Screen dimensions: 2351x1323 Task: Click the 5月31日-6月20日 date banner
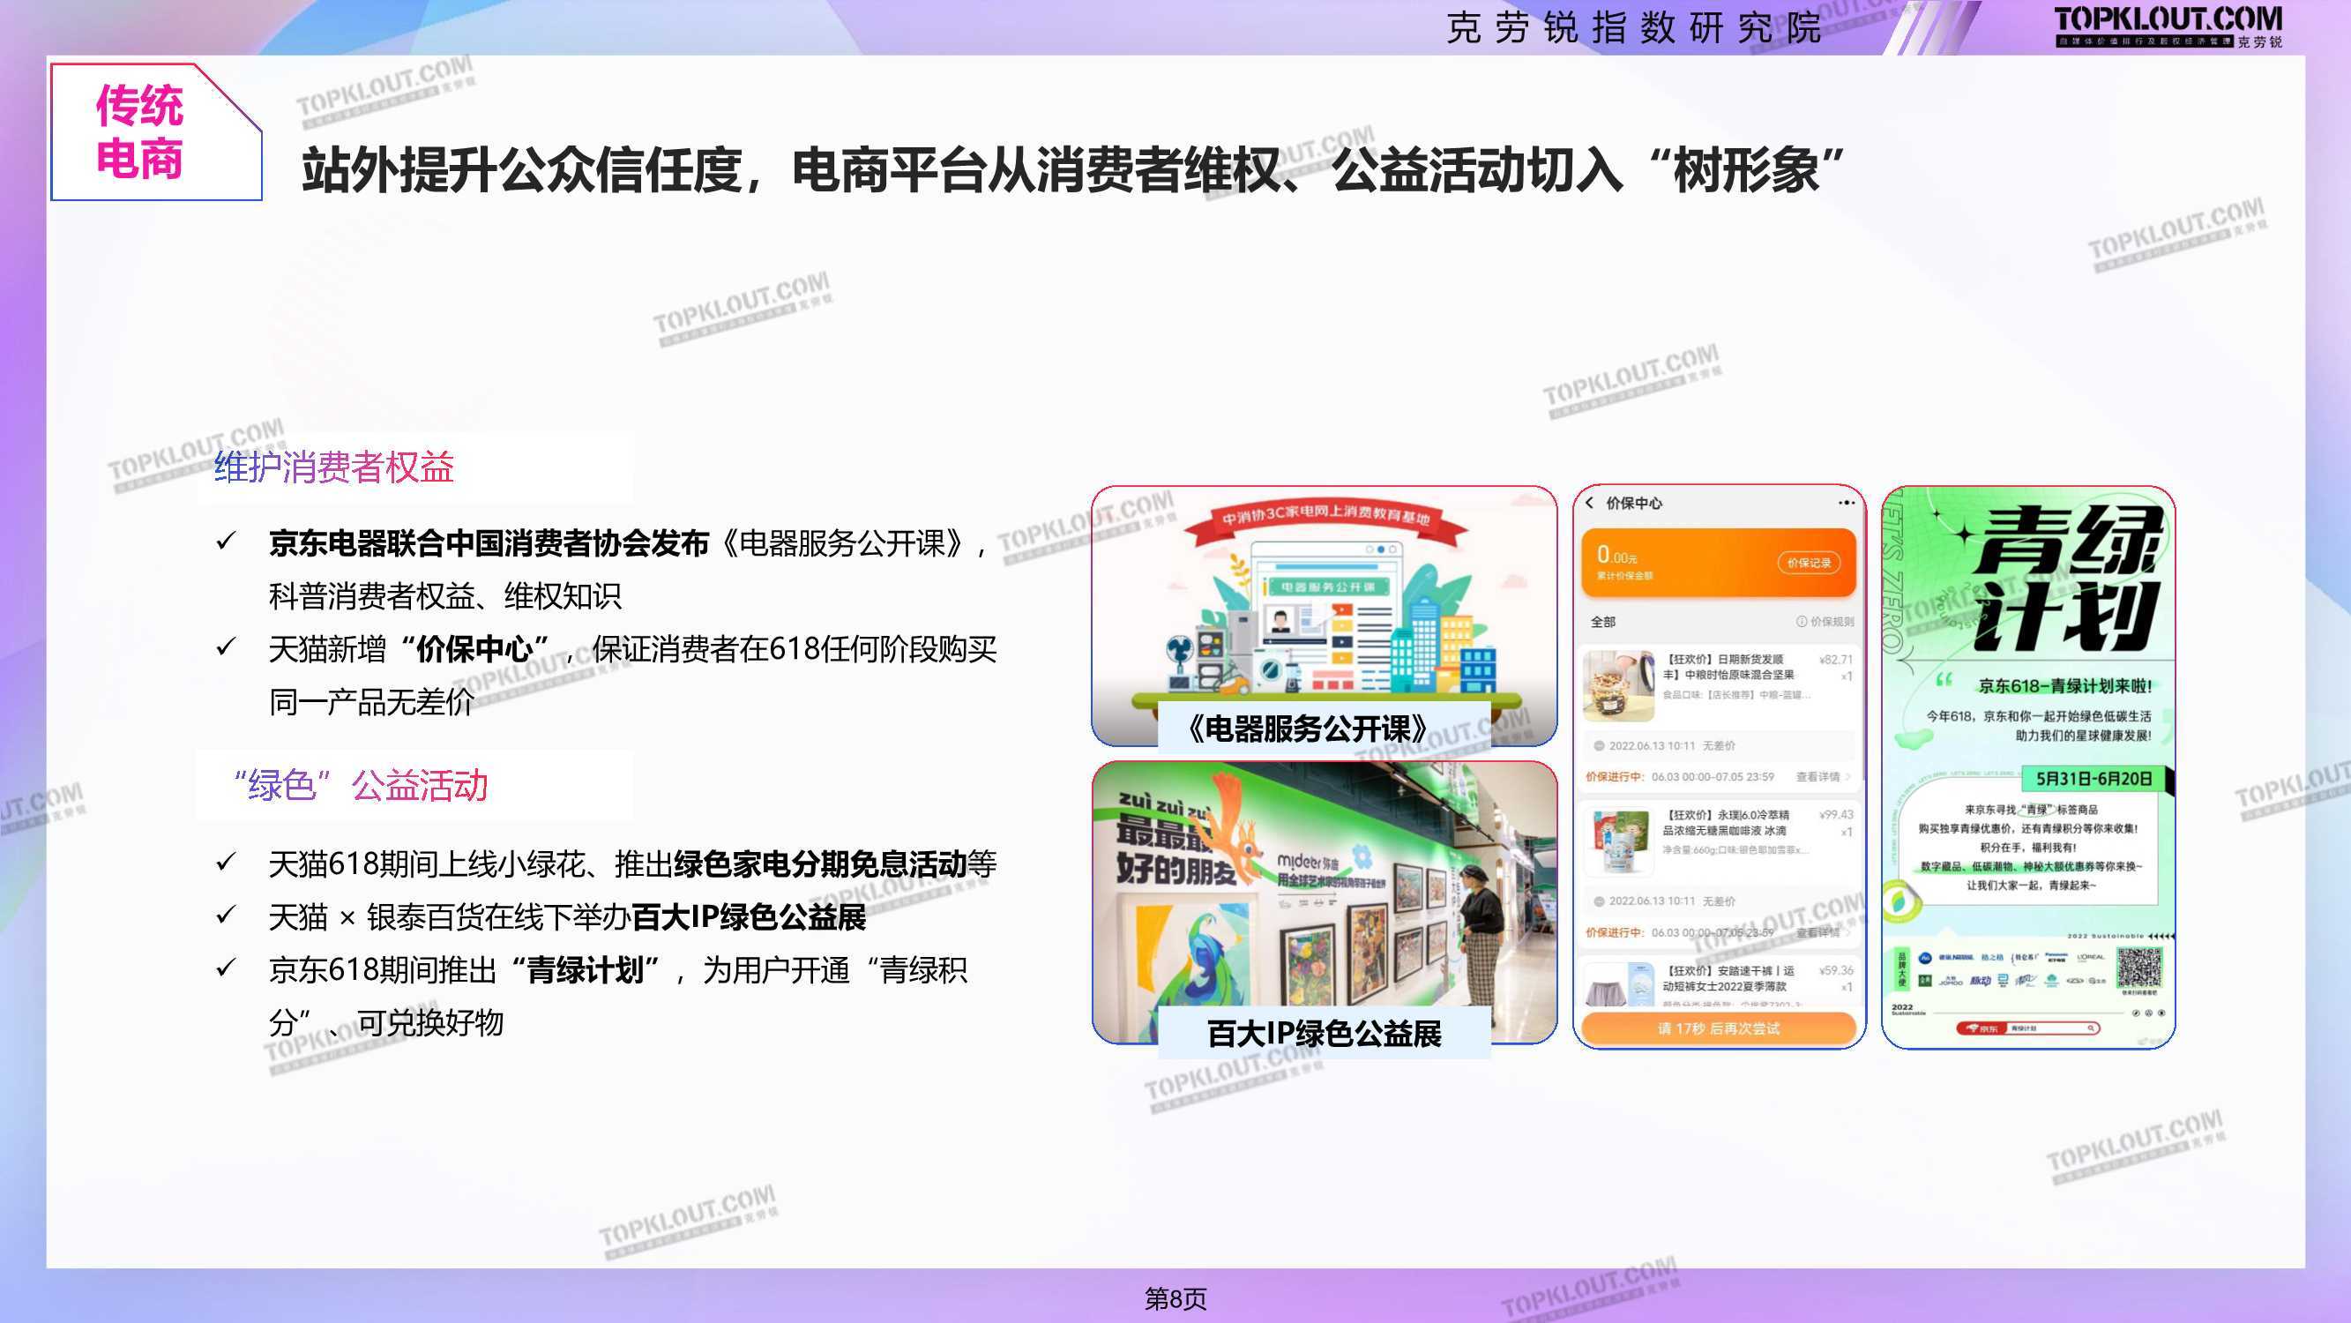tap(2094, 779)
